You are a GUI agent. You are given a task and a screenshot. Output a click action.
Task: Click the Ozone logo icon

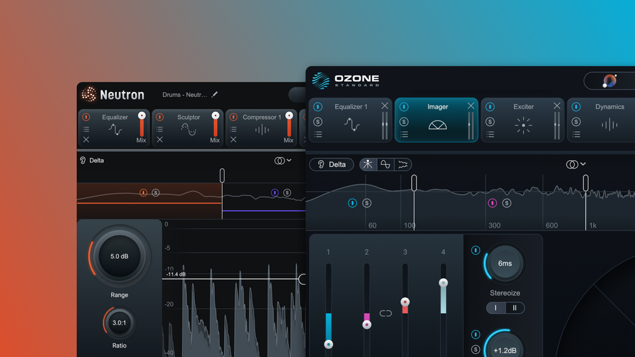[321, 81]
